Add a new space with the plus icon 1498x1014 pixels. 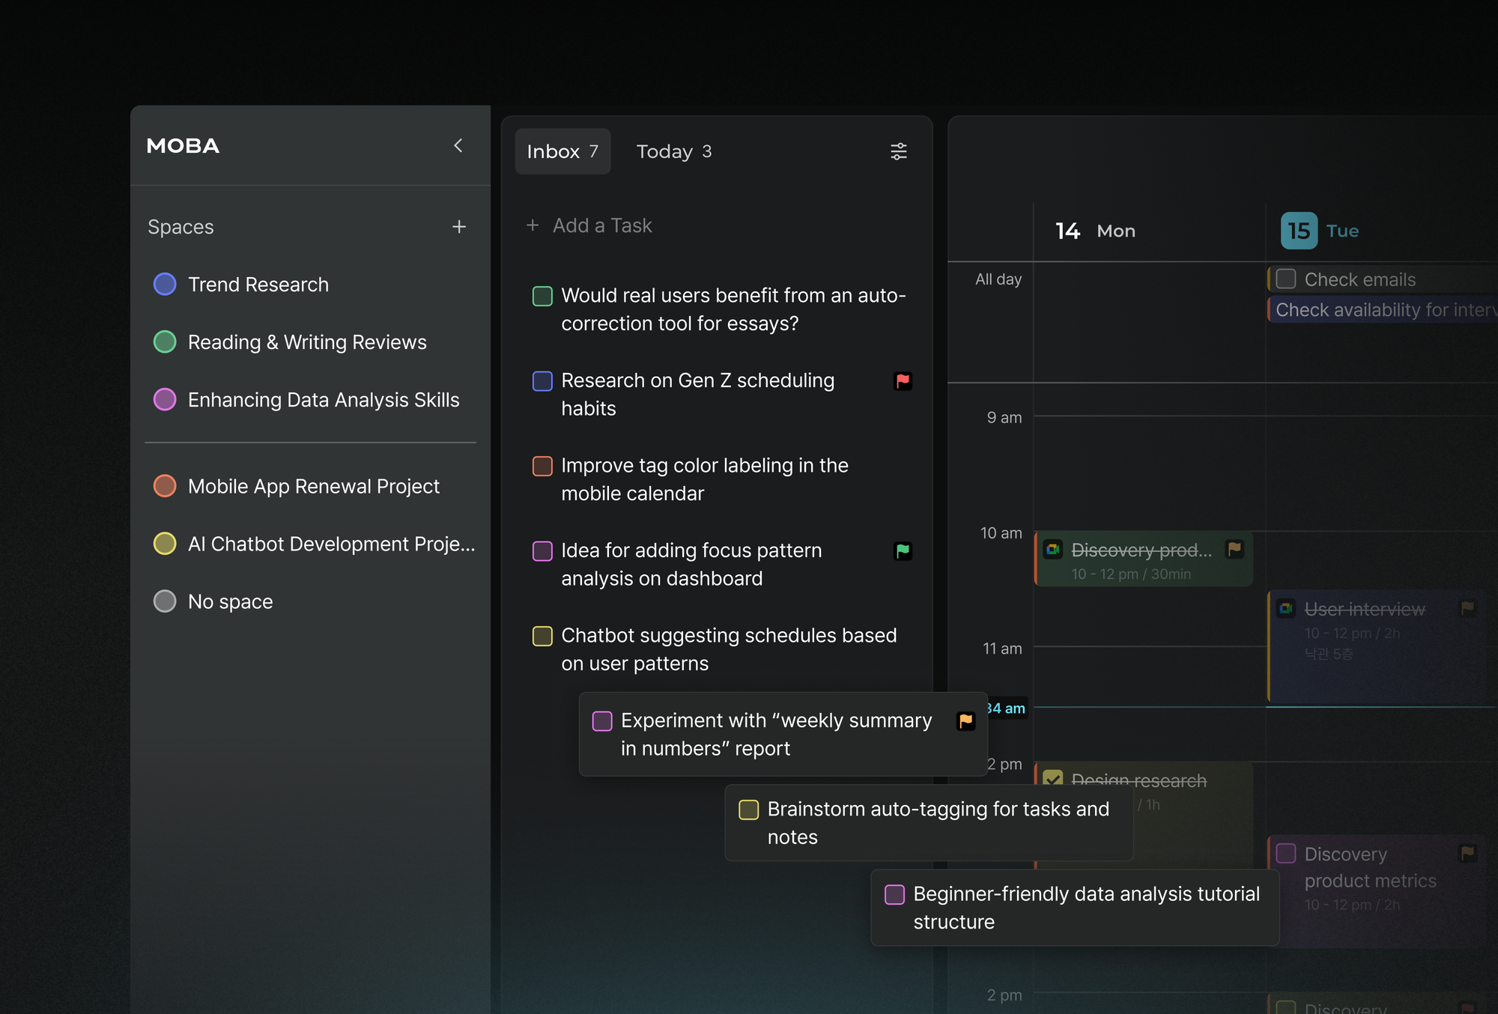(459, 226)
